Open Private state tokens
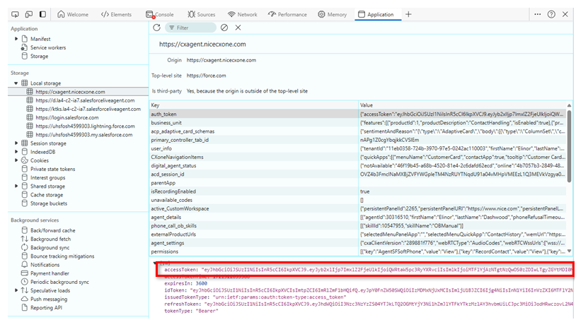The image size is (583, 327). (x=53, y=170)
